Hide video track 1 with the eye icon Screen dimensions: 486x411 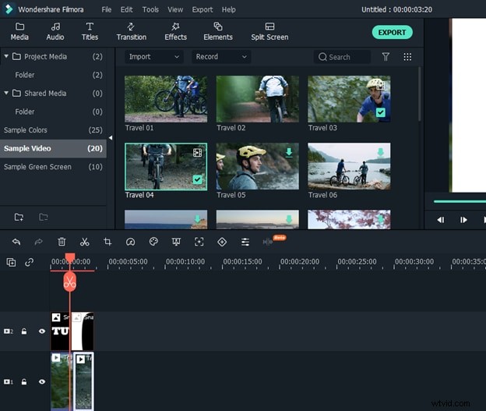click(x=42, y=382)
